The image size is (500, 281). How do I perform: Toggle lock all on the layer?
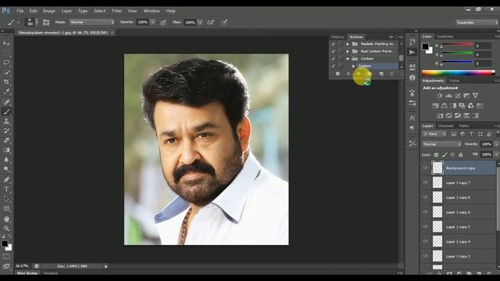coord(460,155)
